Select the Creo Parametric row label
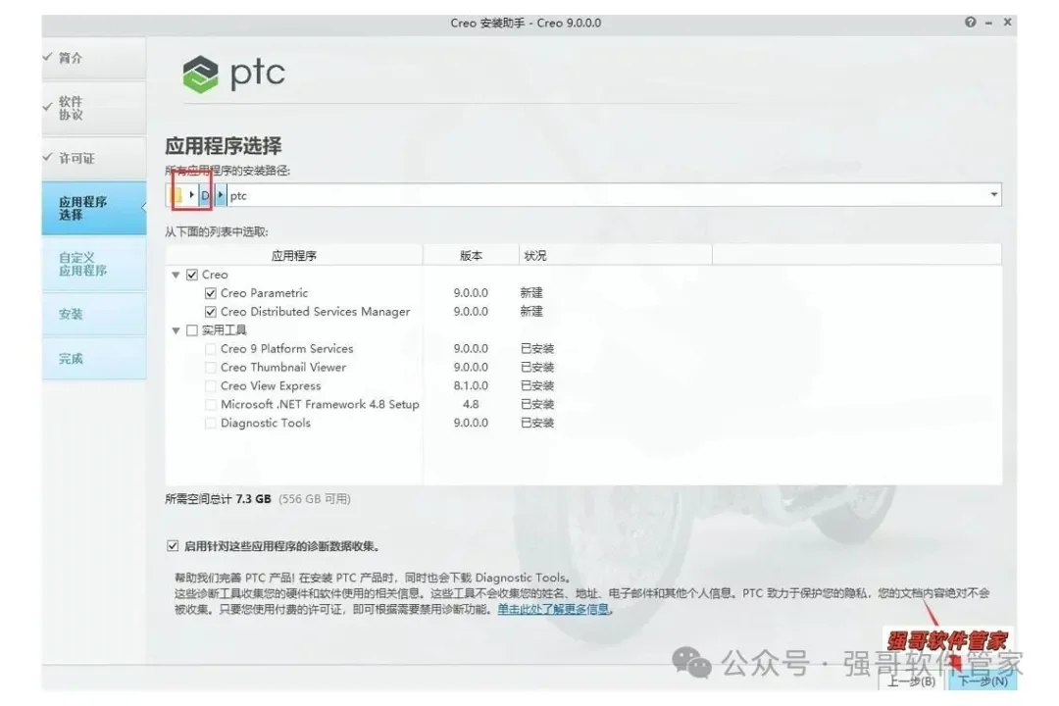 [x=264, y=293]
